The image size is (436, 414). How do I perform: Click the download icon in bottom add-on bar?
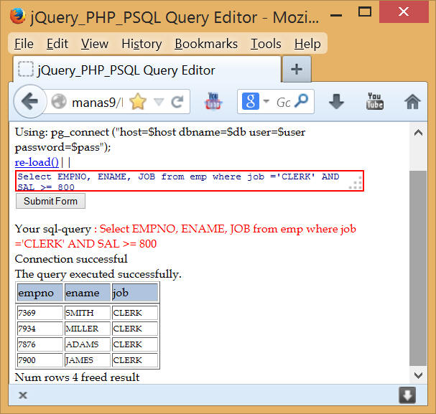(x=407, y=395)
